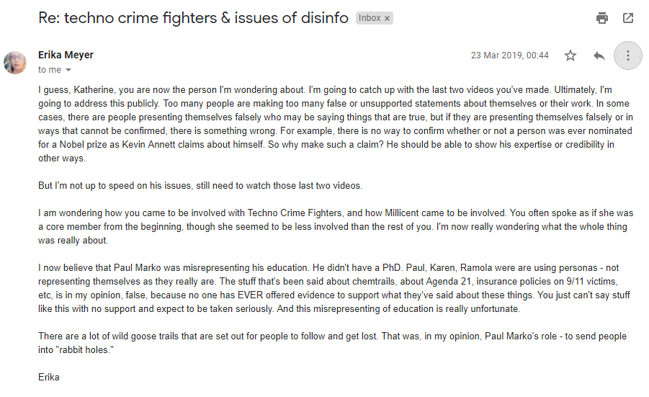Click the line 'But I'm not up to speed'
Screen dimensions: 649x397
[x=200, y=185]
